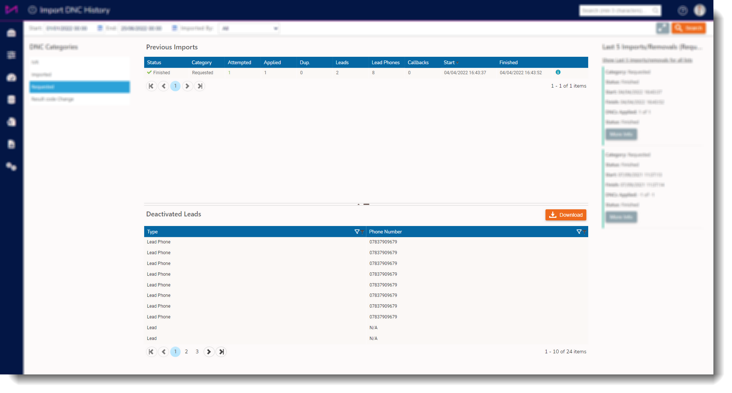
Task: Sort by the Callbacks column header
Action: (x=418, y=62)
